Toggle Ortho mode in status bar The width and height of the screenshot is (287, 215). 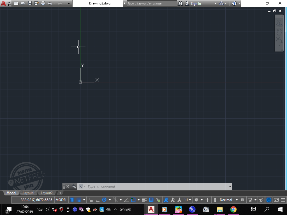(97, 200)
